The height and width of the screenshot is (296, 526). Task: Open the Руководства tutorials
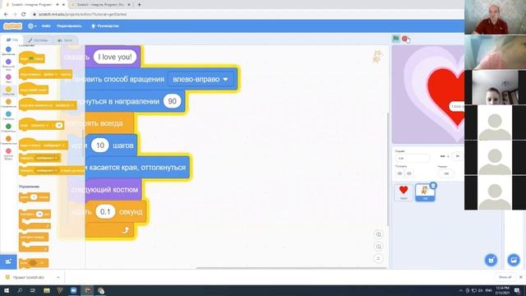tap(105, 25)
